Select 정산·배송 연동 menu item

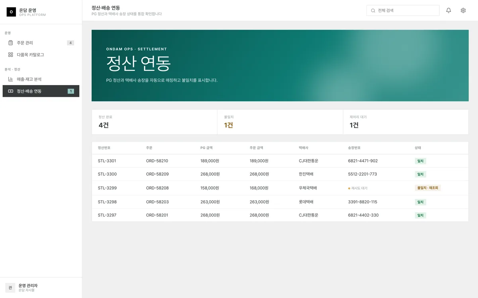41,91
